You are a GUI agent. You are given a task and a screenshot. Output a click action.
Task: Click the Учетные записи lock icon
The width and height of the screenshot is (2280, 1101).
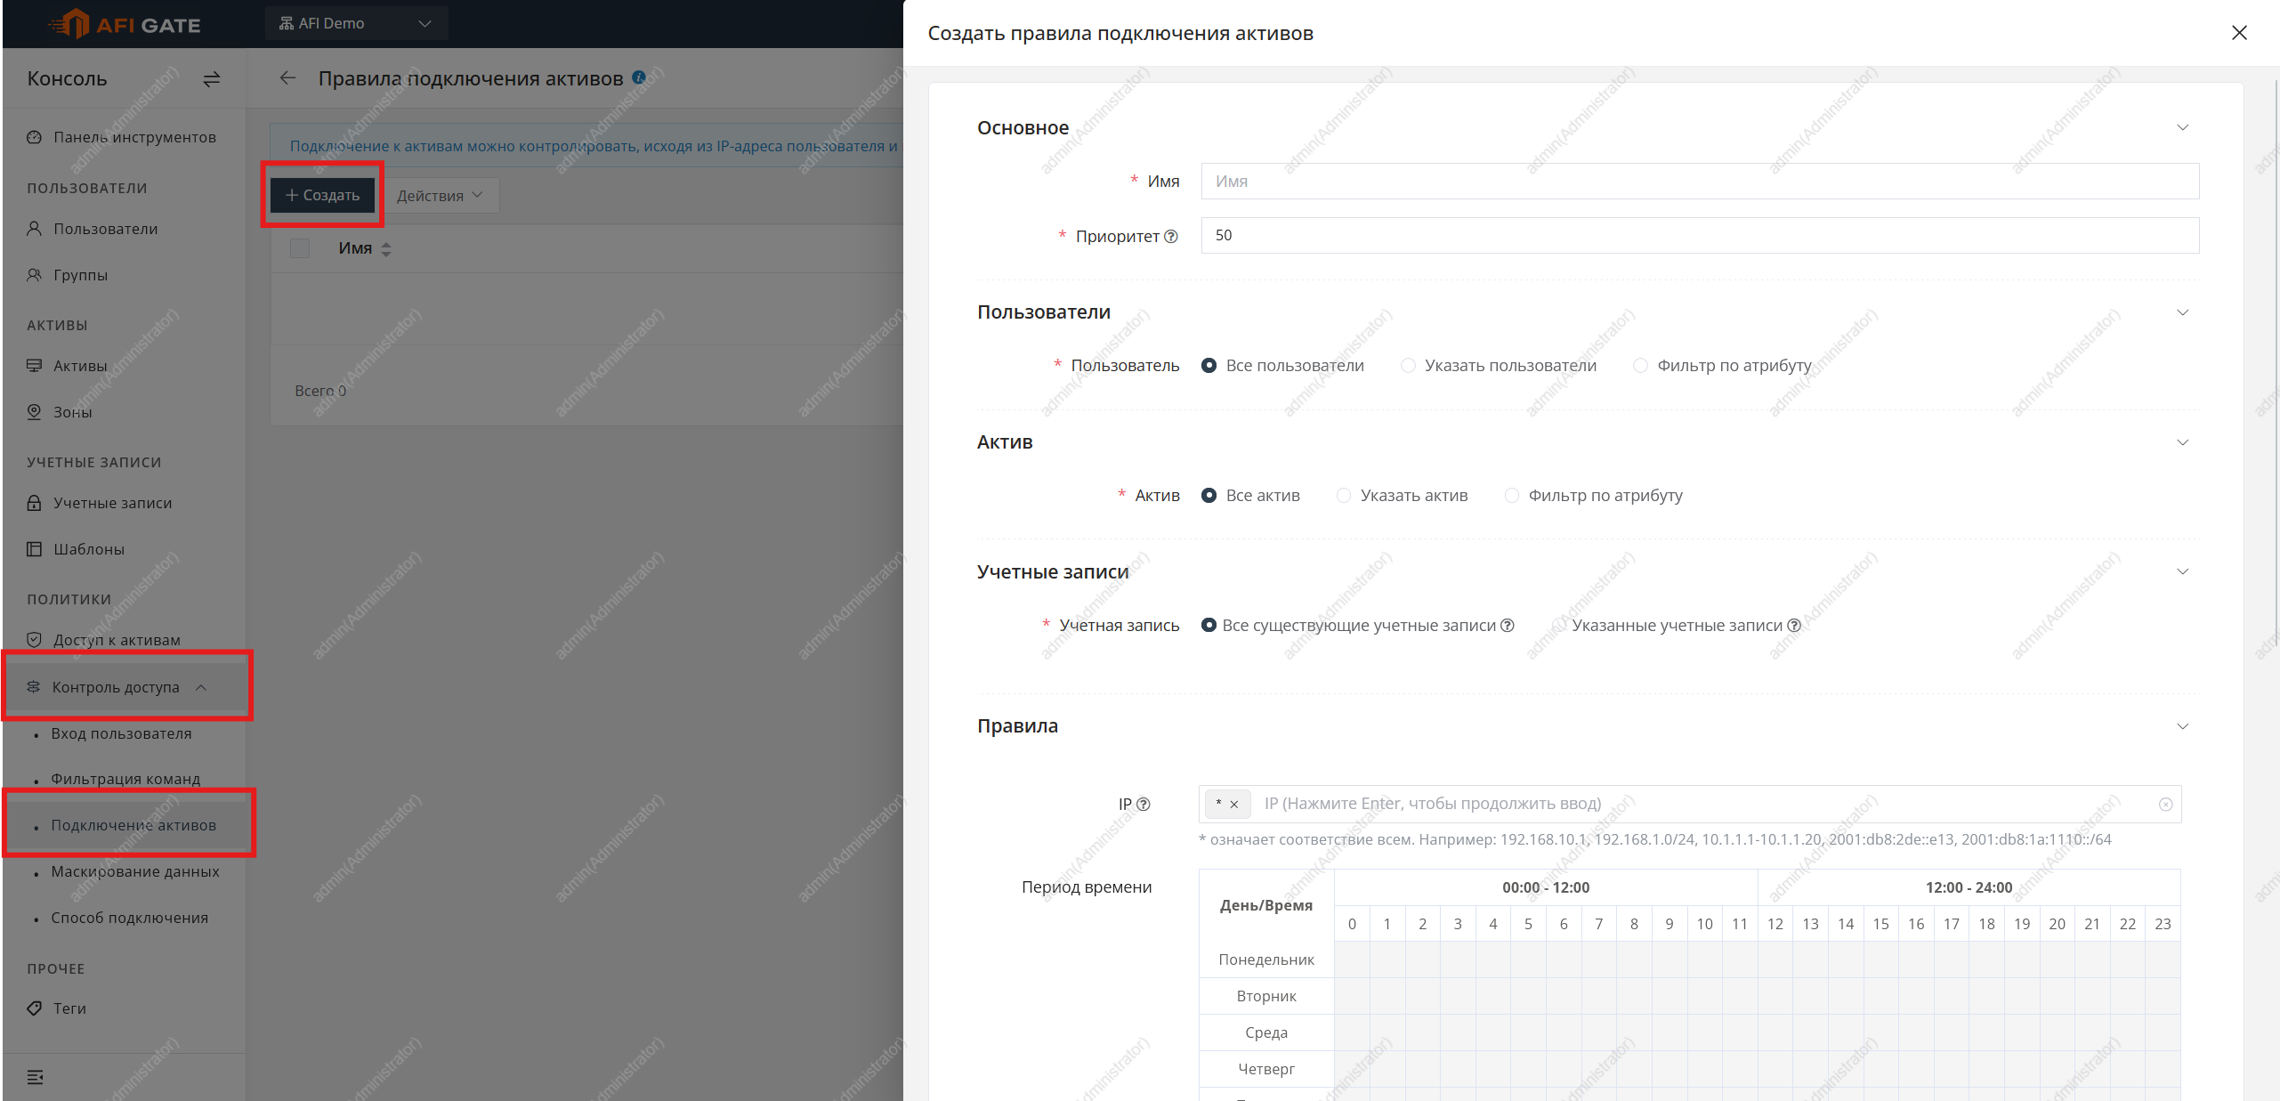click(x=35, y=503)
